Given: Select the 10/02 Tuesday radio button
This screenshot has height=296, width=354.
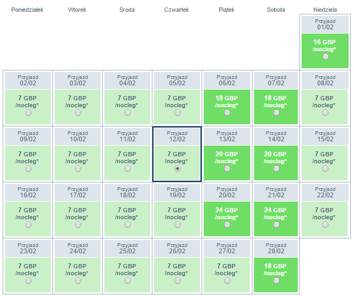Looking at the screenshot, I should 78,169.
